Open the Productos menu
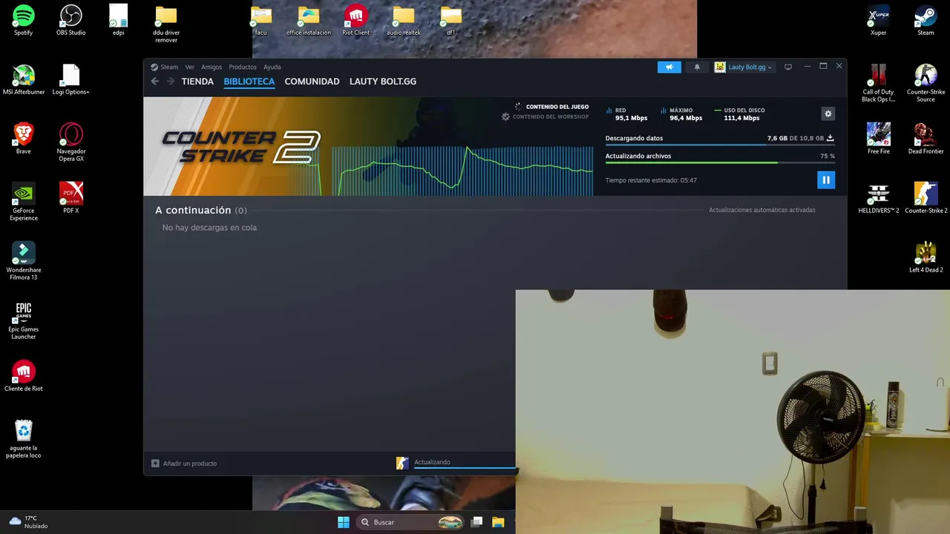This screenshot has height=534, width=950. click(243, 67)
